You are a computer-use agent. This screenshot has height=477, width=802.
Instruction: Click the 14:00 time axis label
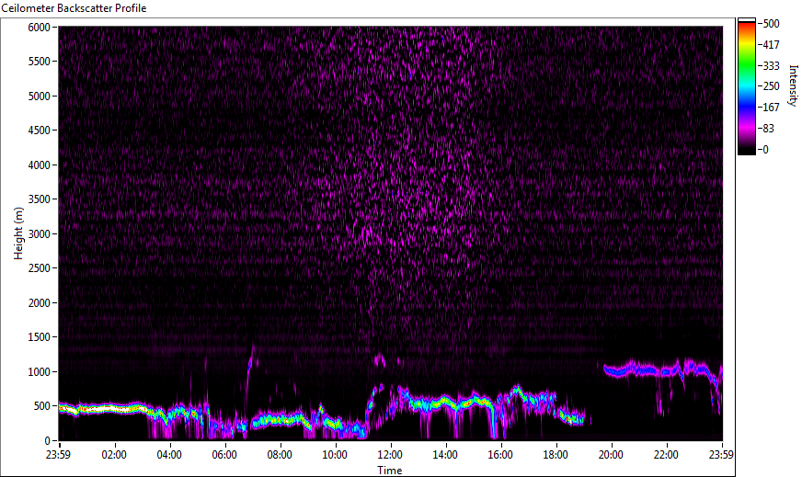click(x=445, y=455)
